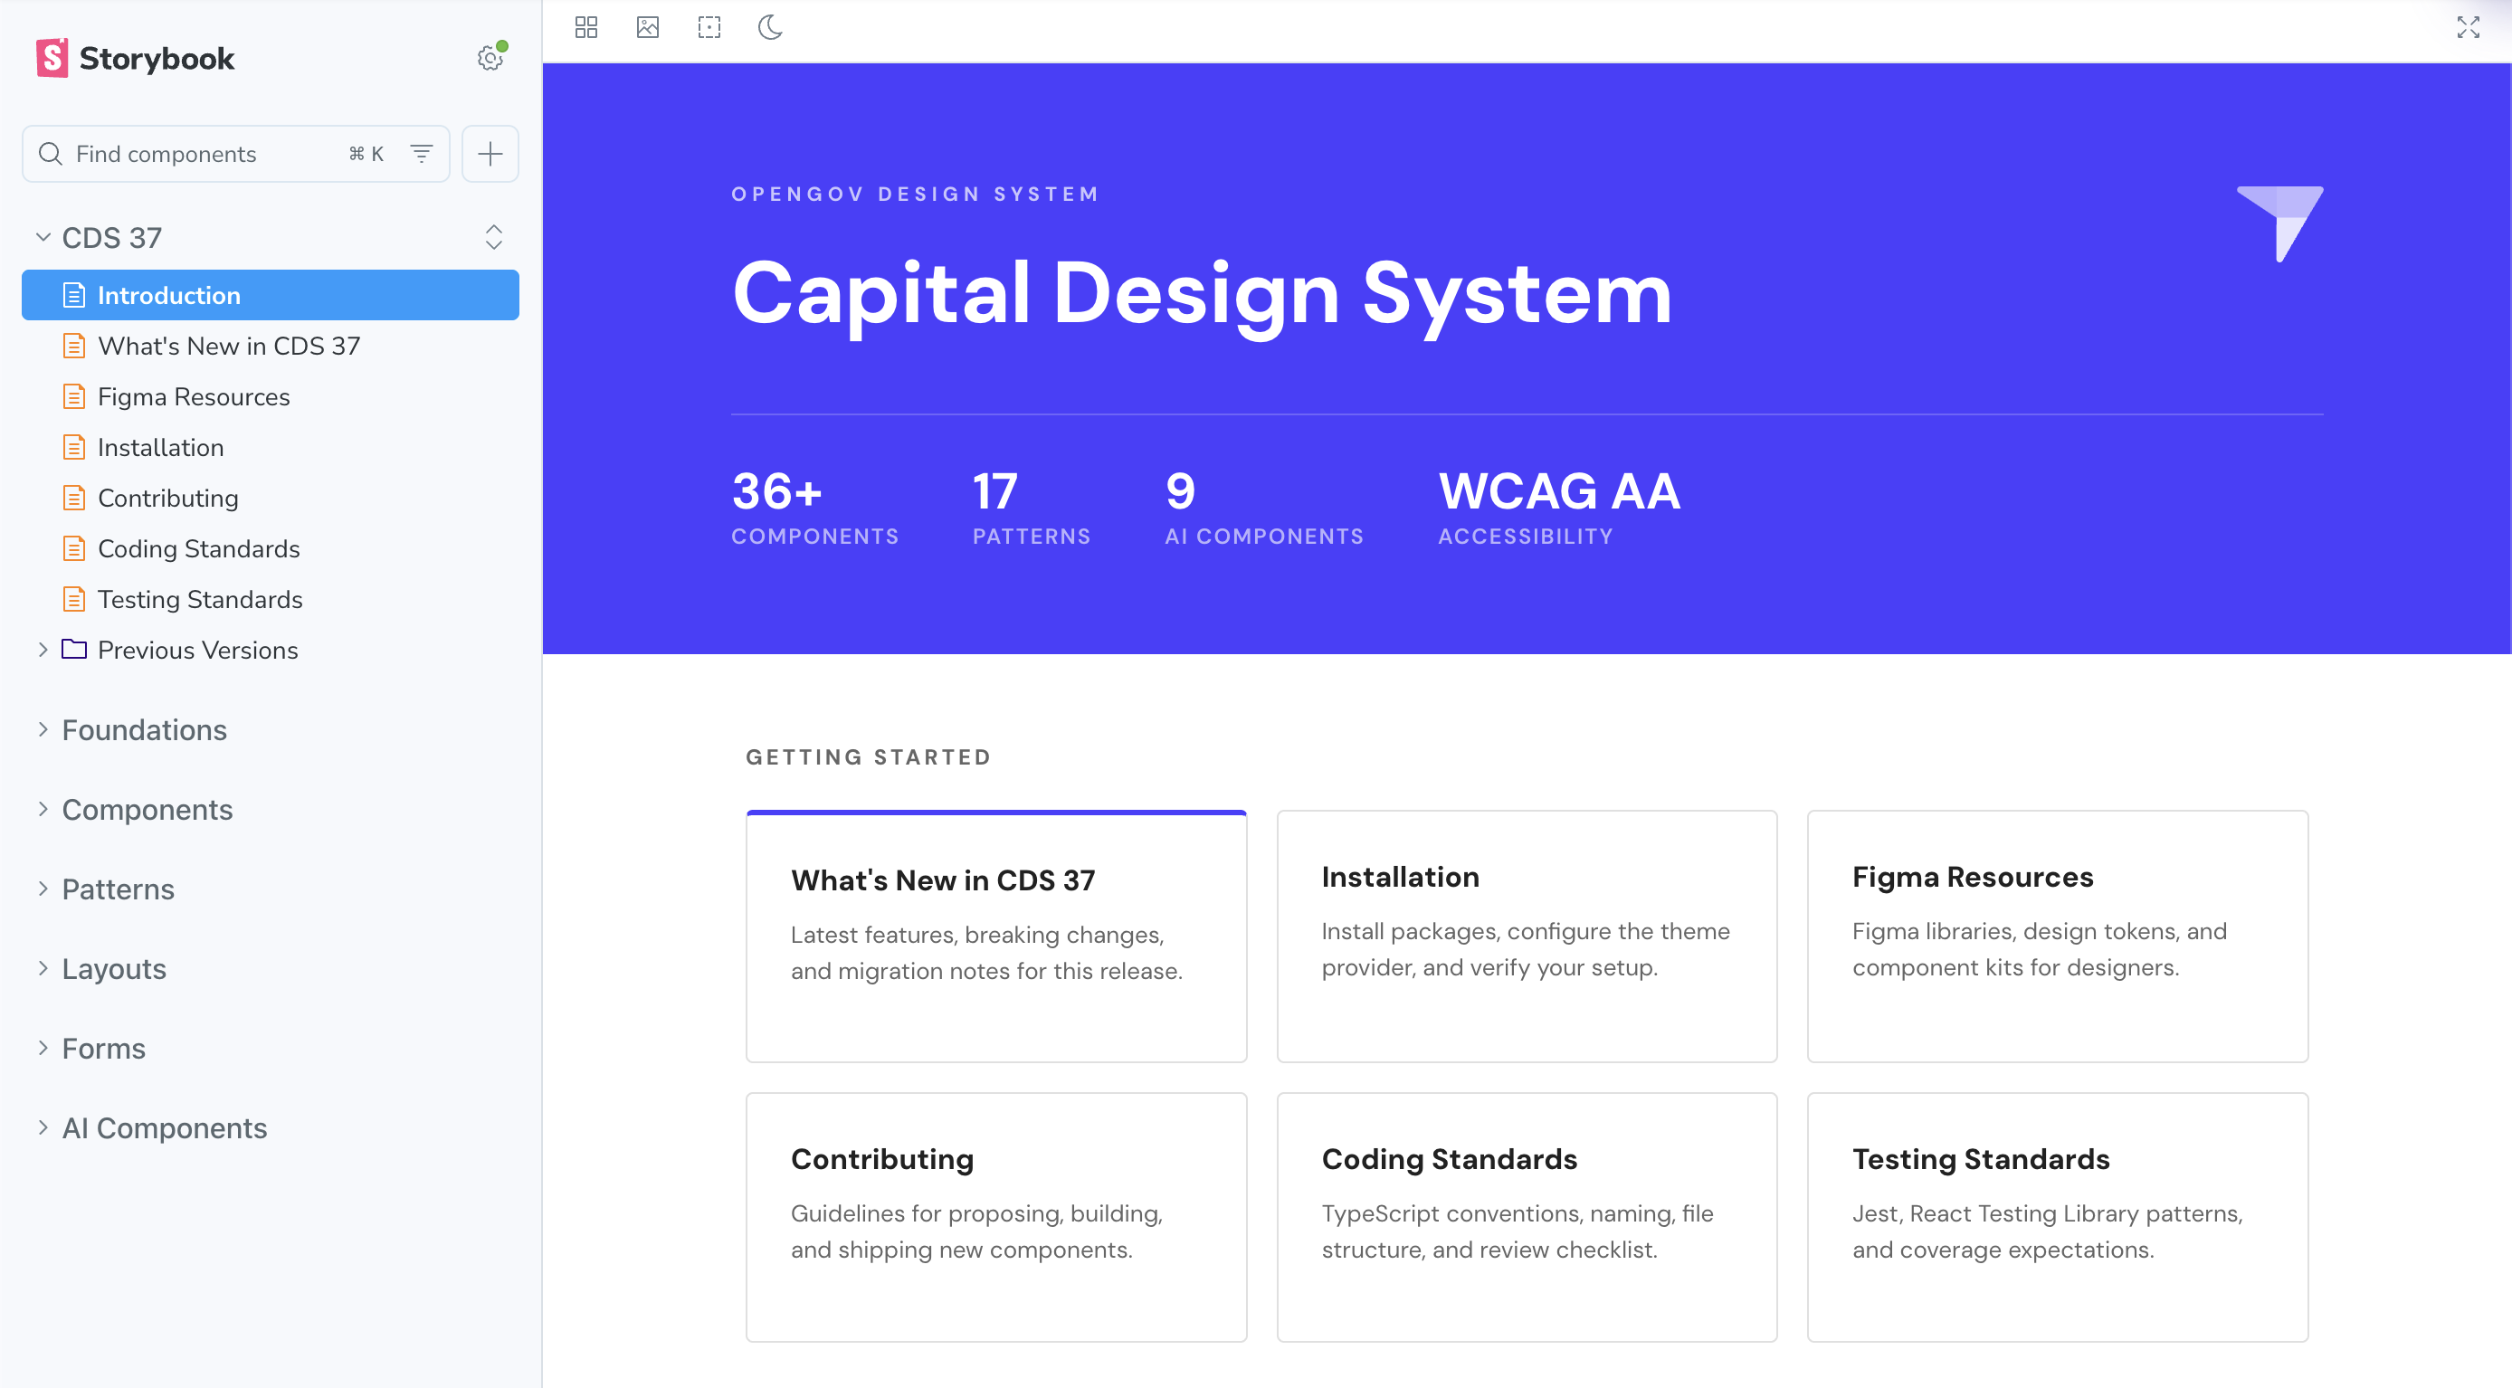Open the Figma Resources card
2512x1388 pixels.
(x=2058, y=936)
